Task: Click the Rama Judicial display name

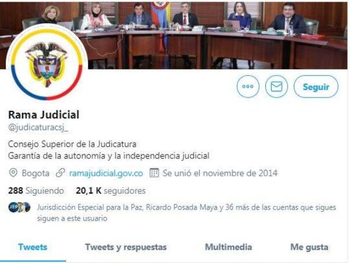Action: point(44,115)
